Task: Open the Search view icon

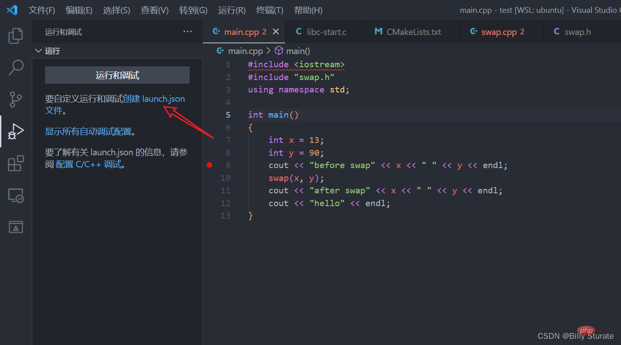Action: [16, 68]
